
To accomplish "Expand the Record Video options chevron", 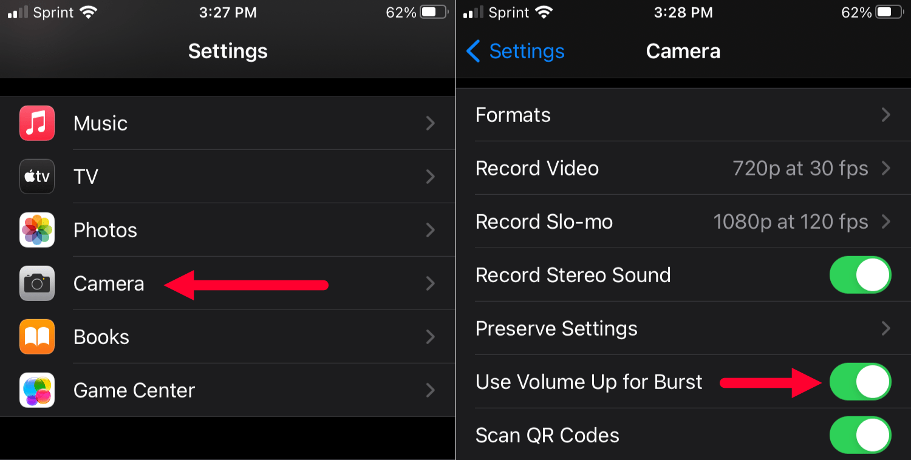I will [x=885, y=168].
